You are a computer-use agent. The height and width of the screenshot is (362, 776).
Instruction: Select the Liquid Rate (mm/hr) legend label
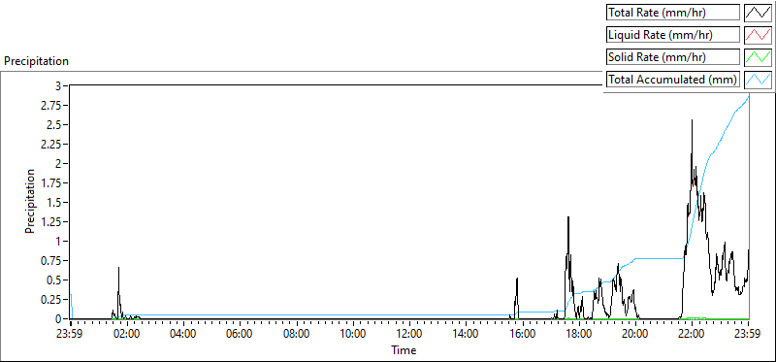(x=673, y=35)
